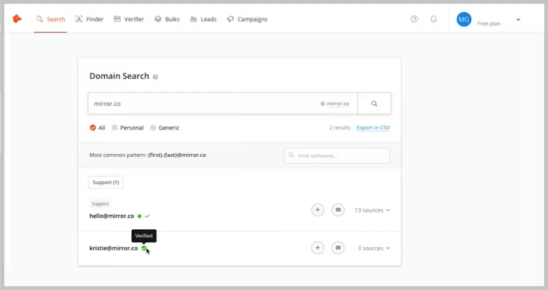Image resolution: width=548 pixels, height=290 pixels.
Task: Click the domain search input field
Action: tap(223, 103)
